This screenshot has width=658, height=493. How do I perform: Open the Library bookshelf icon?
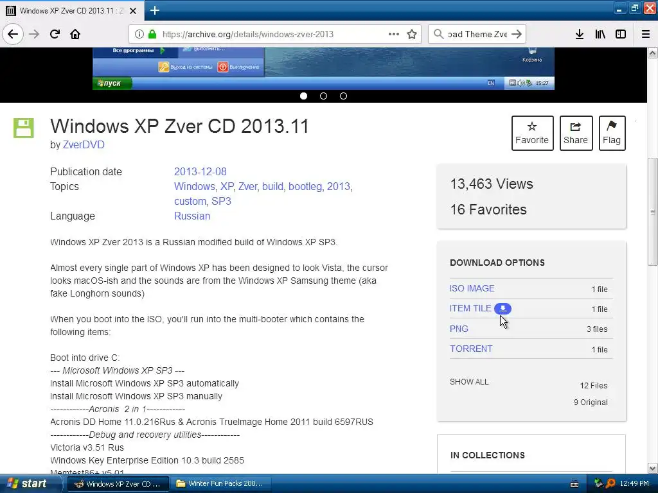click(x=600, y=34)
